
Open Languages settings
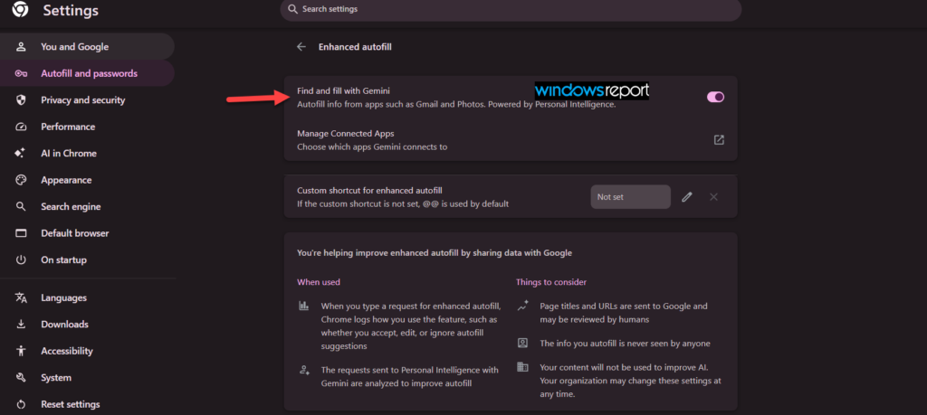coord(87,297)
